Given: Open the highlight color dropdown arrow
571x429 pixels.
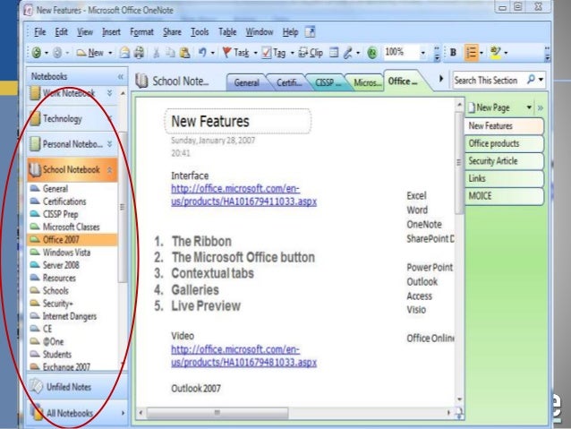Looking at the screenshot, I should (506, 53).
